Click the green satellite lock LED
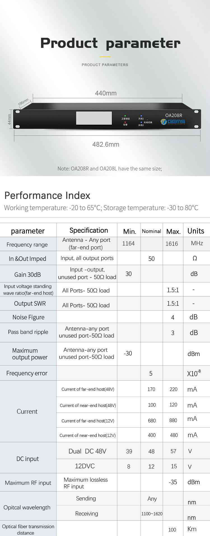 (125, 116)
